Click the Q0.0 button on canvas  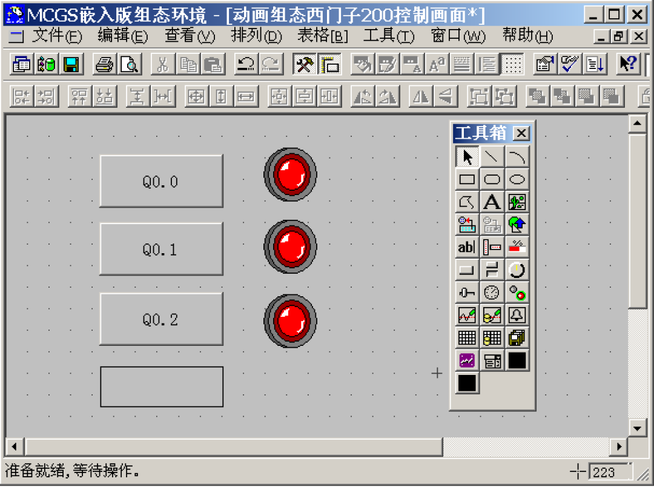(x=162, y=181)
